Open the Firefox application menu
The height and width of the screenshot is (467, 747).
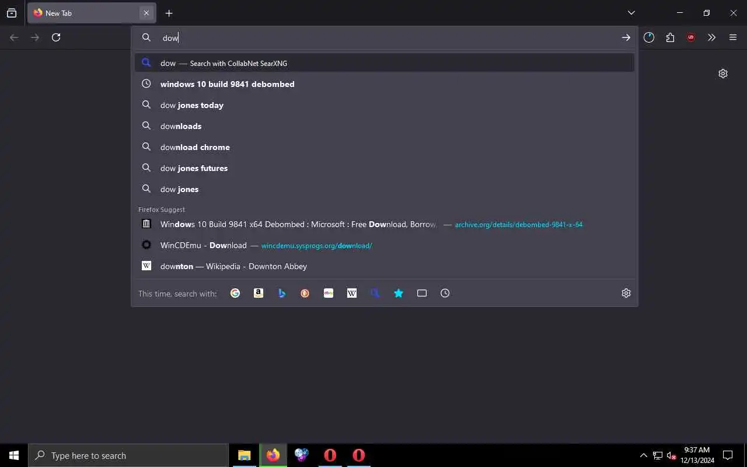(x=733, y=37)
